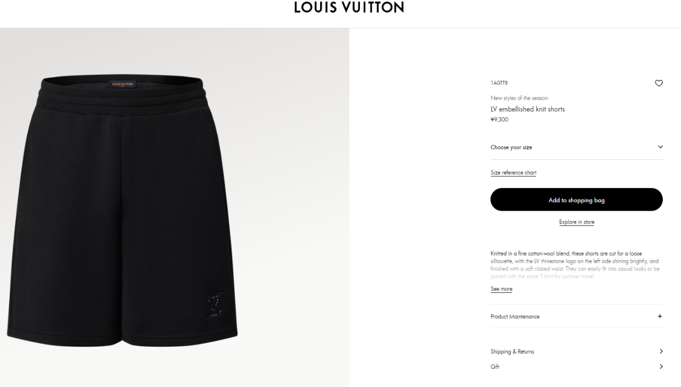This screenshot has height=387, width=681.
Task: Click the New styles of the season label
Action: pos(519,98)
